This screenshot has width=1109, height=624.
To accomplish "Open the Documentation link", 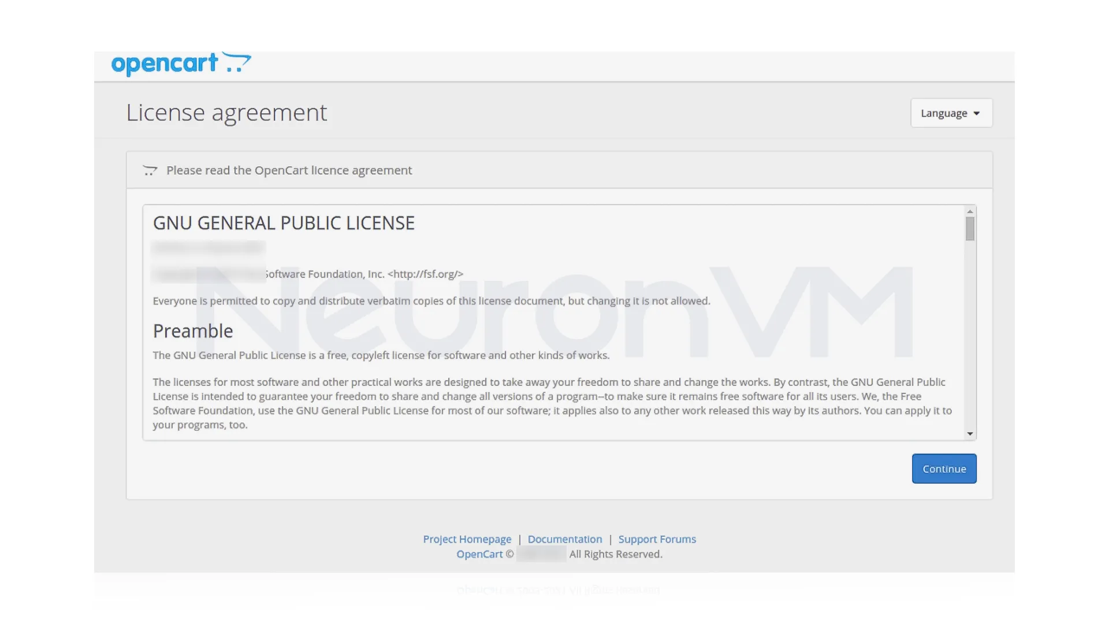I will click(x=564, y=539).
